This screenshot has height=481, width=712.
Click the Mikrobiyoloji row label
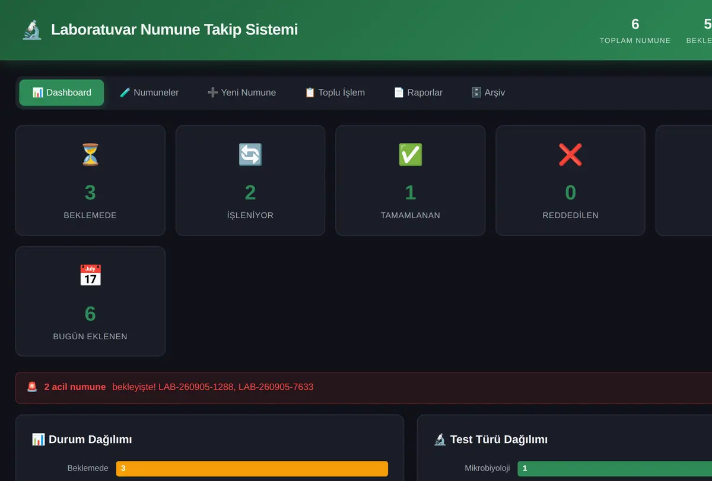pos(487,469)
